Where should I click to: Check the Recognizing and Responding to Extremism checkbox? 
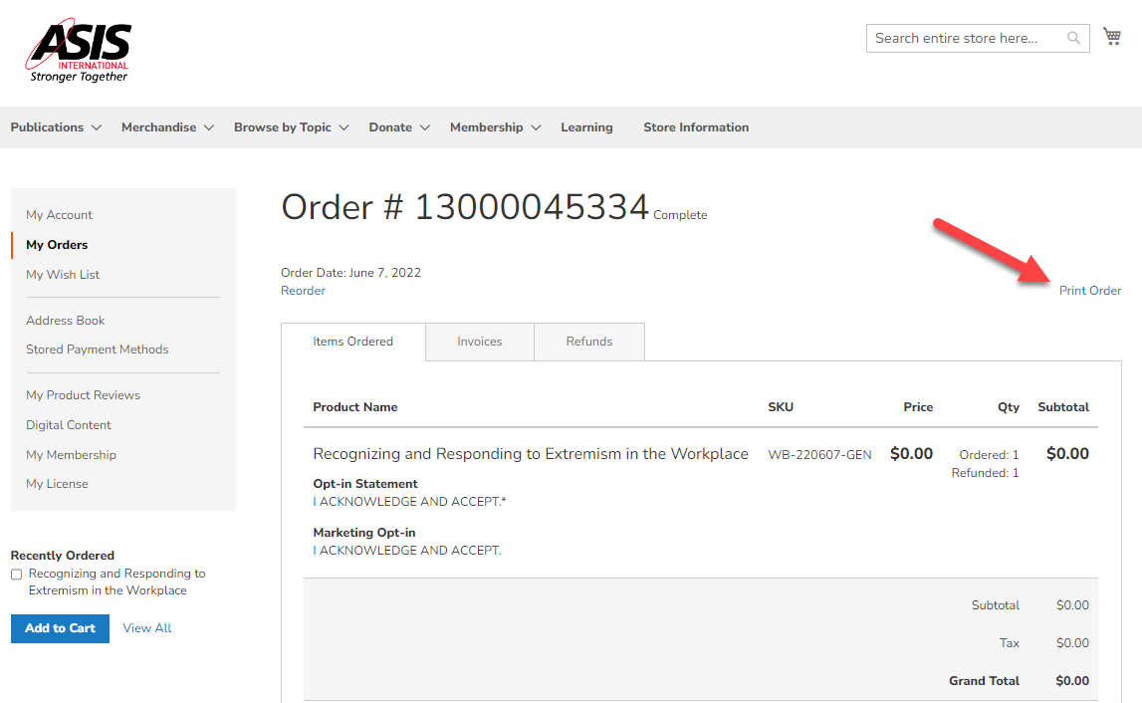pos(15,574)
